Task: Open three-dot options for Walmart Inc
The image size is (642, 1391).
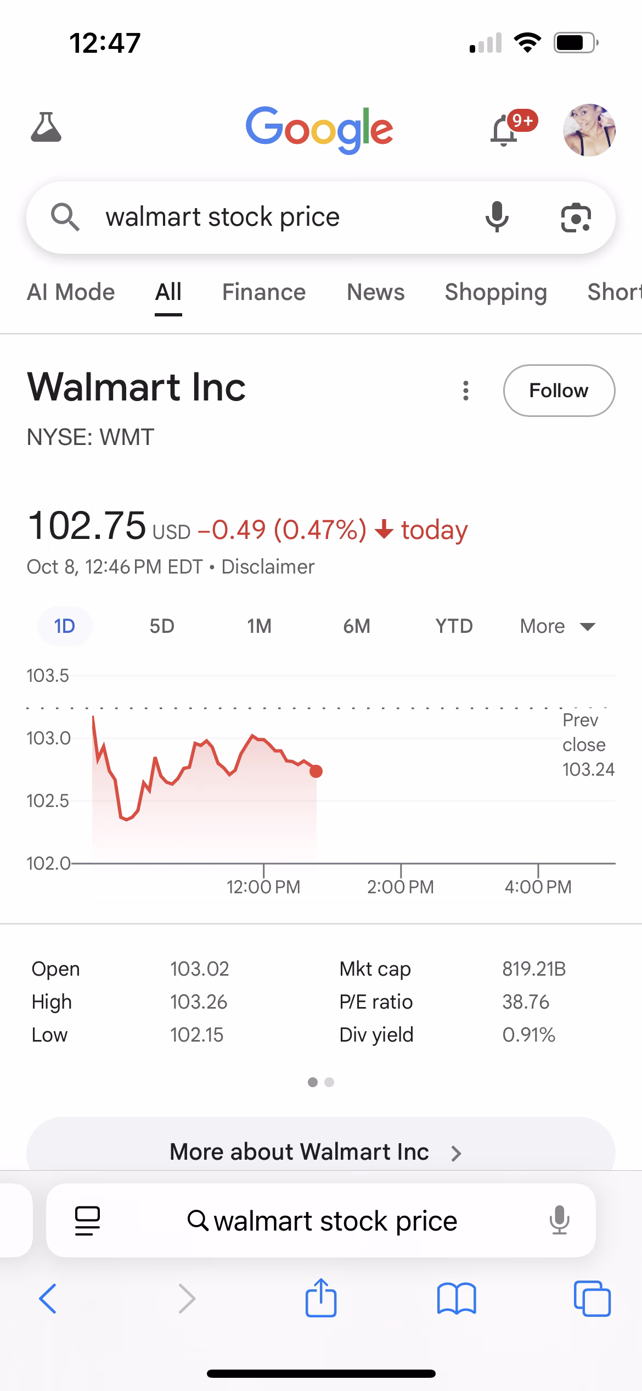Action: click(x=466, y=391)
